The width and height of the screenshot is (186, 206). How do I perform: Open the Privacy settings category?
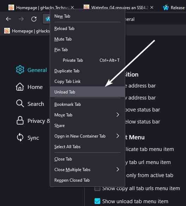[33, 121]
